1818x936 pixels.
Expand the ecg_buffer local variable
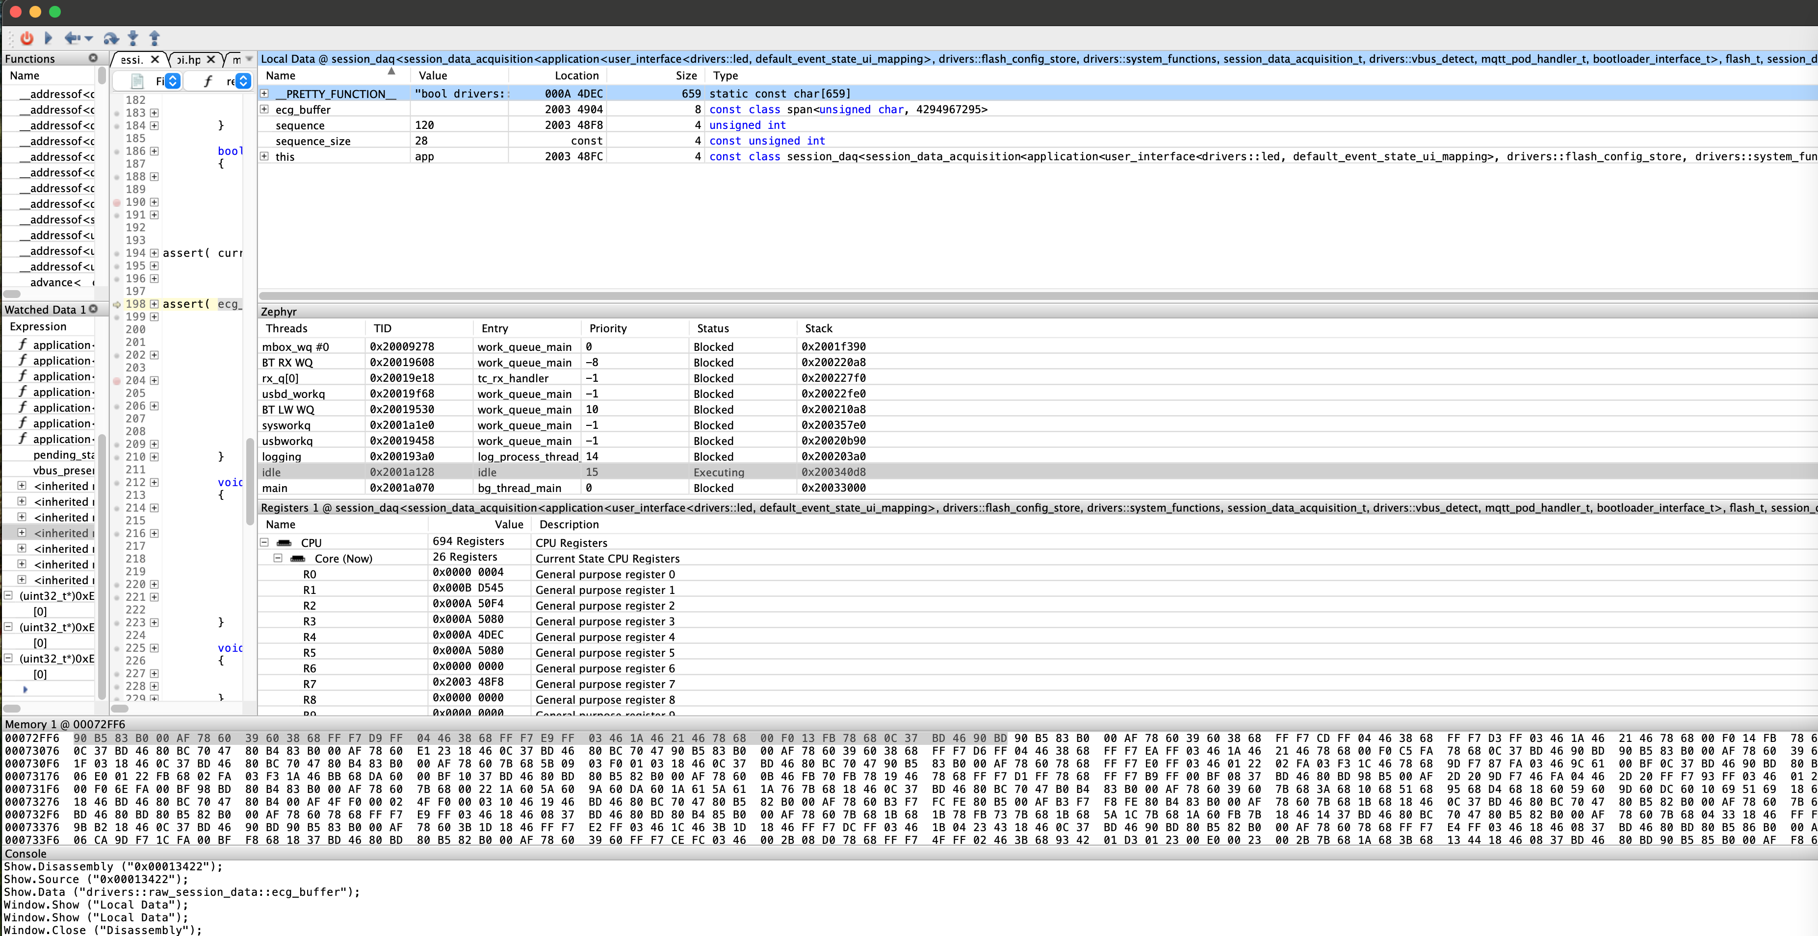coord(264,109)
